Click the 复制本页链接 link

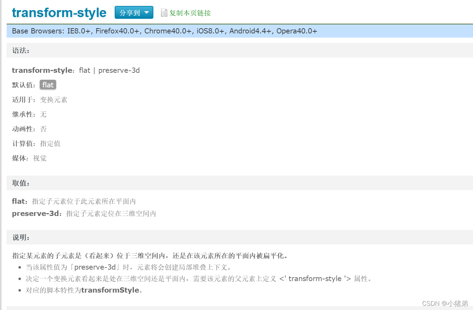(x=190, y=13)
